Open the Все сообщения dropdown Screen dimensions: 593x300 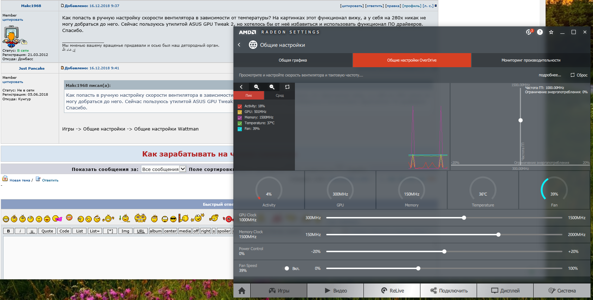coord(163,169)
